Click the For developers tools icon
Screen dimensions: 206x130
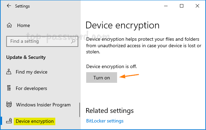click(x=9, y=88)
